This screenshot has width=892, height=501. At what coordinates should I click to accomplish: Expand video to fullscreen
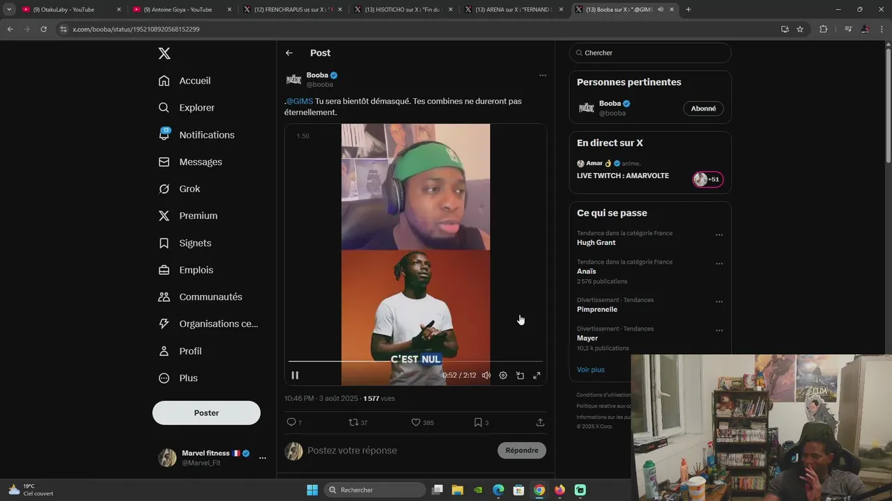(x=537, y=375)
